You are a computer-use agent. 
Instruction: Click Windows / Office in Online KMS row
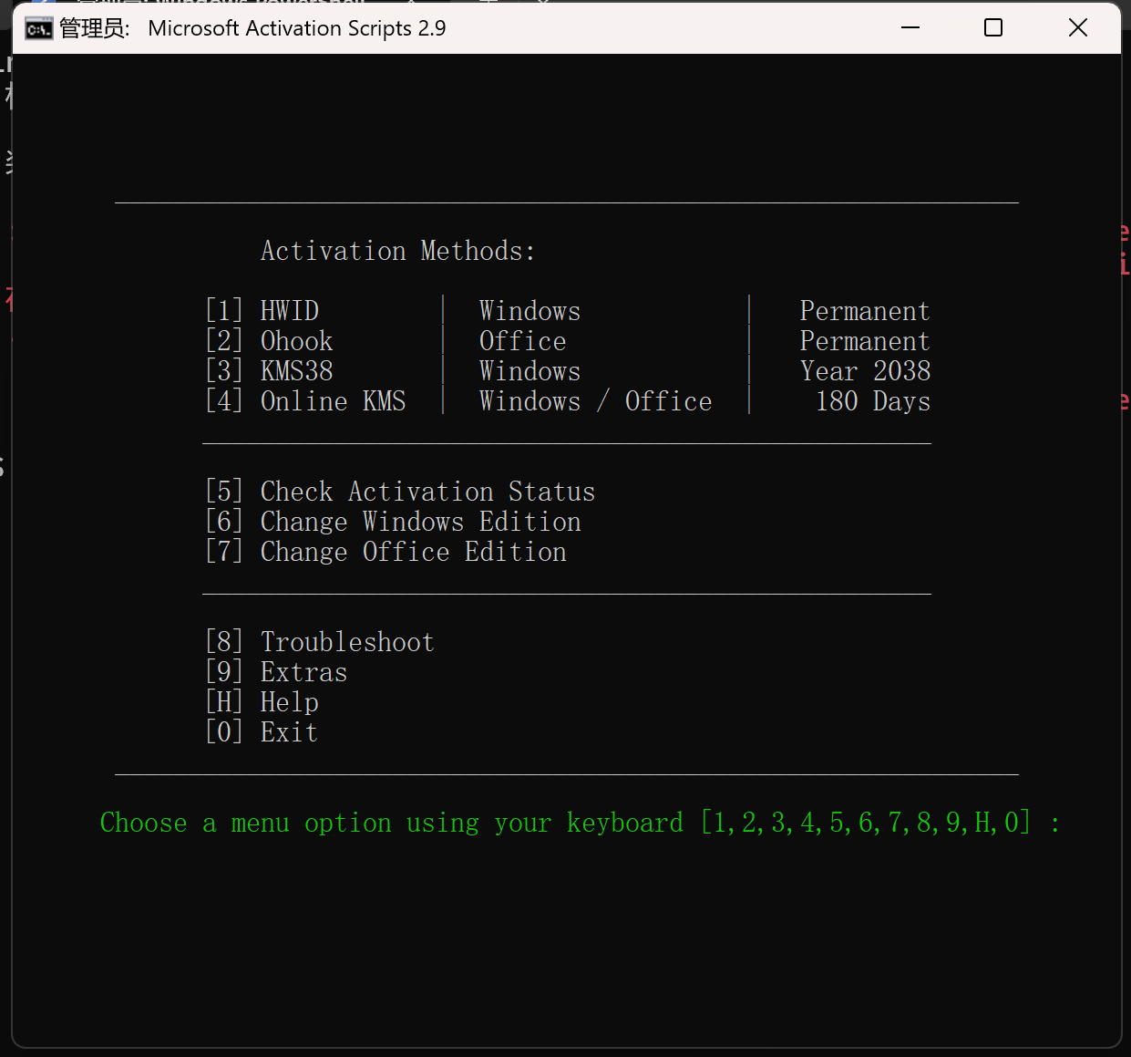point(596,401)
